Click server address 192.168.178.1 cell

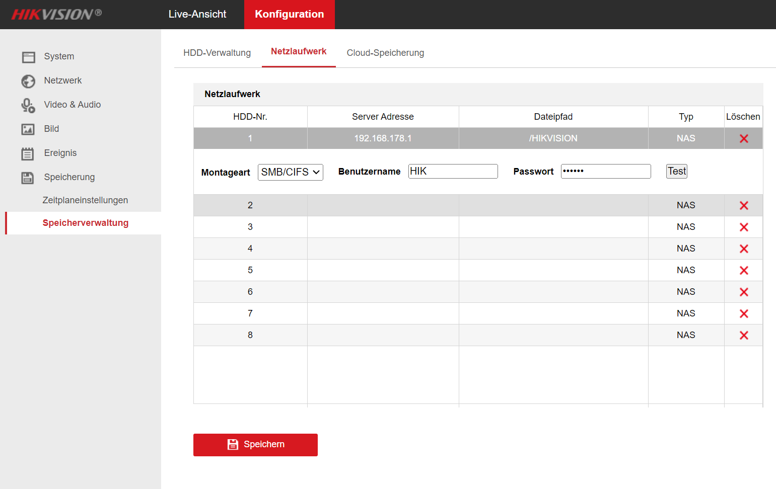point(383,138)
